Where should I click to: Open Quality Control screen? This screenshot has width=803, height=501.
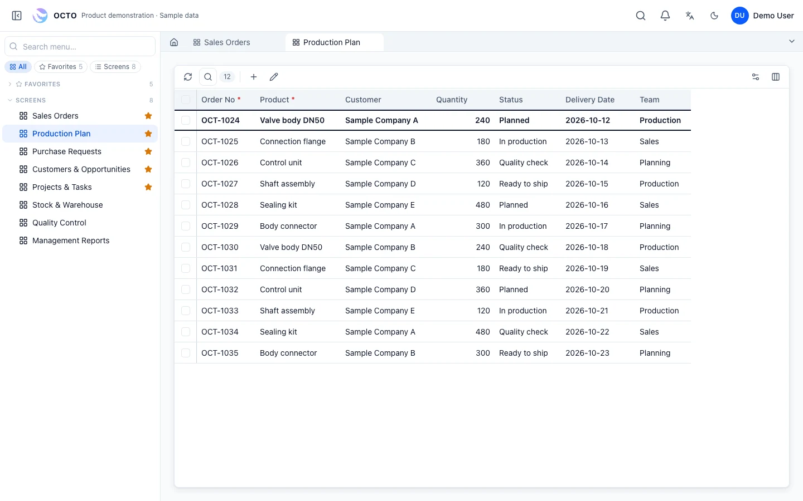click(80, 223)
